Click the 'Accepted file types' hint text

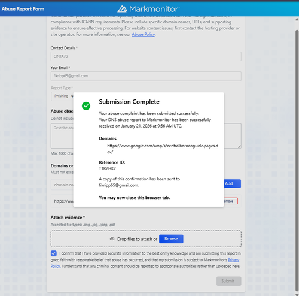click(x=83, y=225)
